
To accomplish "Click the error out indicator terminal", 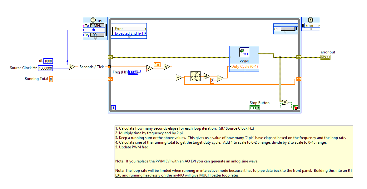I will tap(325, 57).
